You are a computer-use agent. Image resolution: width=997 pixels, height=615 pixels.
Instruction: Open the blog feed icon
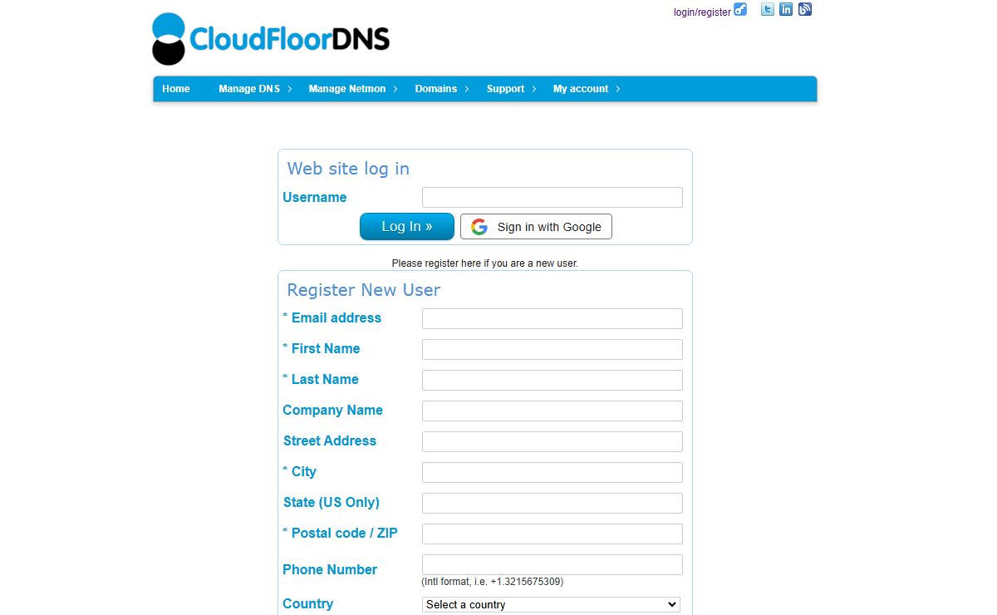click(805, 10)
